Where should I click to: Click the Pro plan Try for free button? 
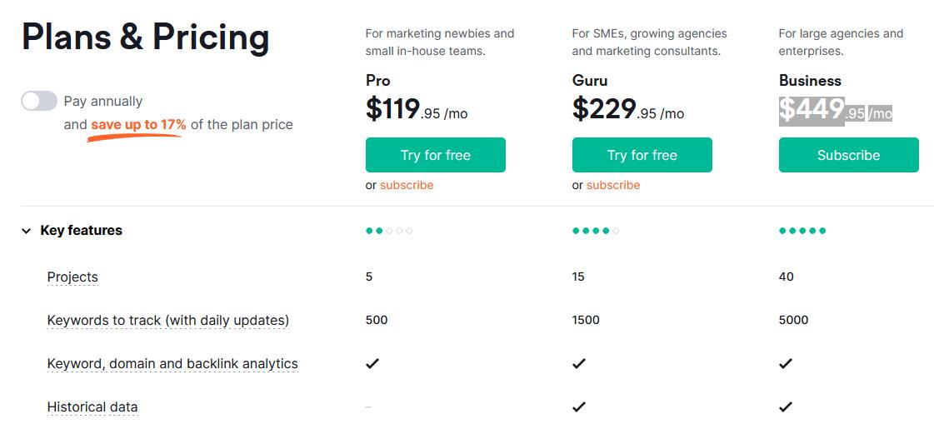(436, 155)
